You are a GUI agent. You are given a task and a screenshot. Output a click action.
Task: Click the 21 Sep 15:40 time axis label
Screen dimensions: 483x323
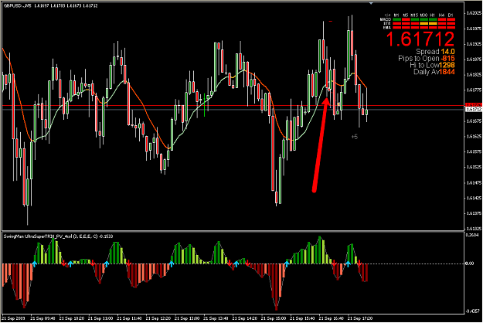(303, 318)
